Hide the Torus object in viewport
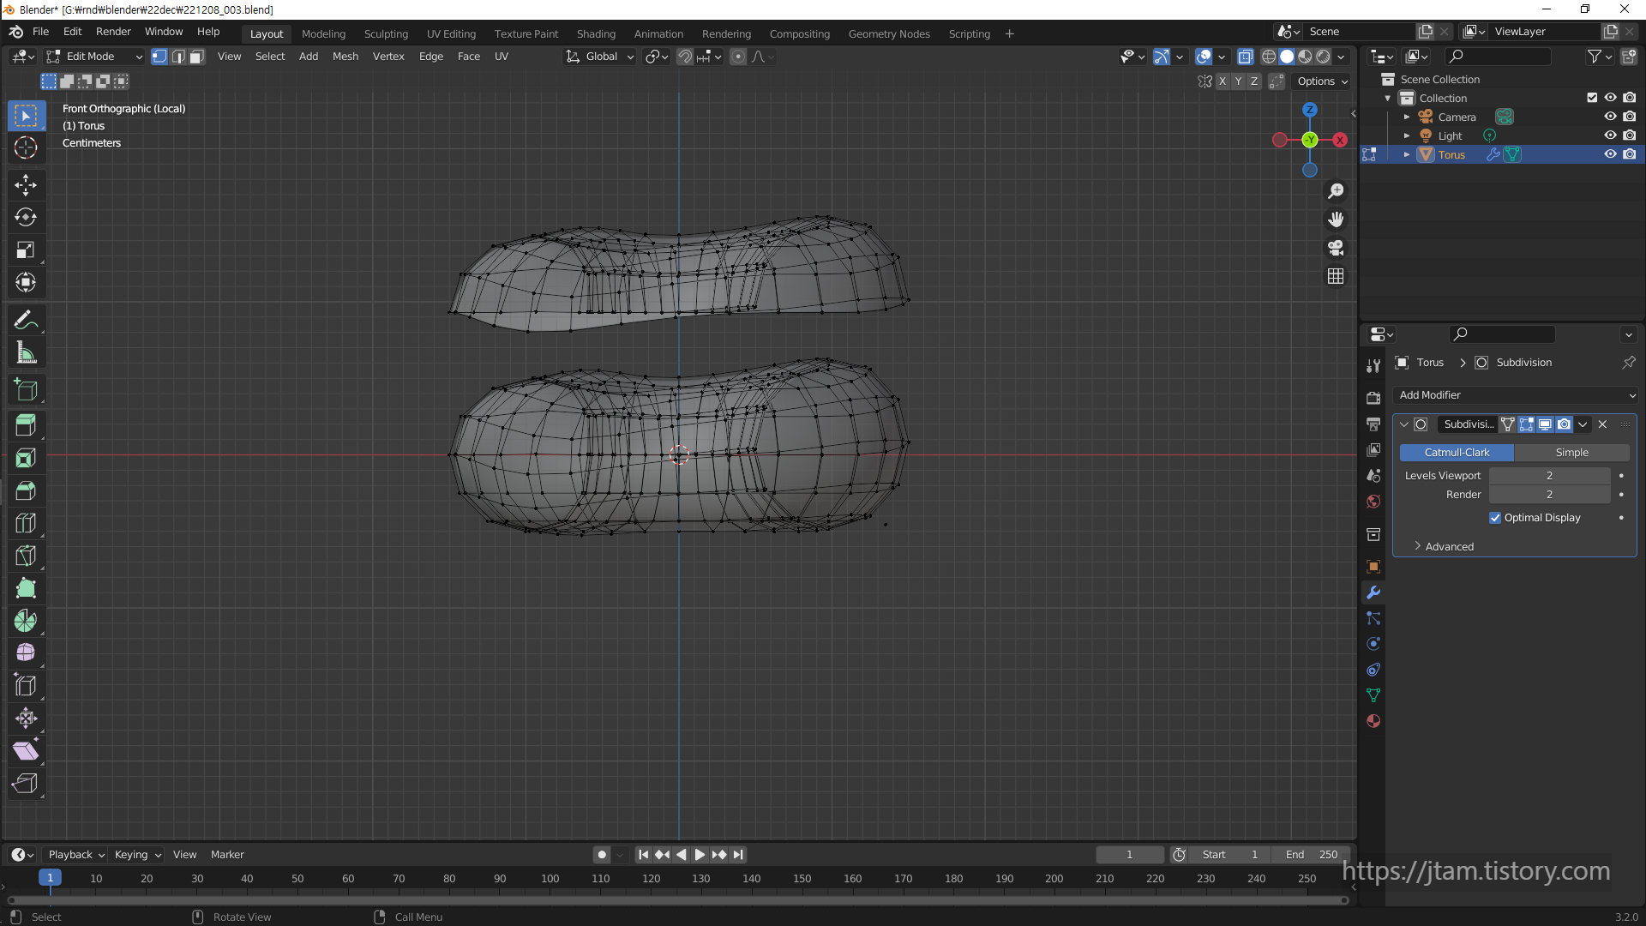This screenshot has width=1646, height=926. 1610,154
